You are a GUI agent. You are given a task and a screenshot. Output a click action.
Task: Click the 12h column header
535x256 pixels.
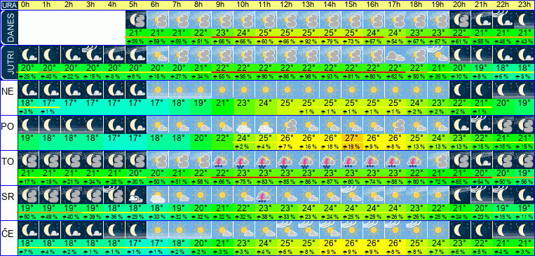point(287,5)
